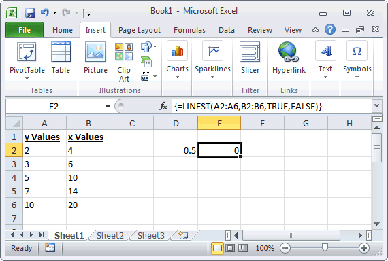This screenshot has width=388, height=261.
Task: Click cell B5 containing 14
Action: click(x=88, y=191)
